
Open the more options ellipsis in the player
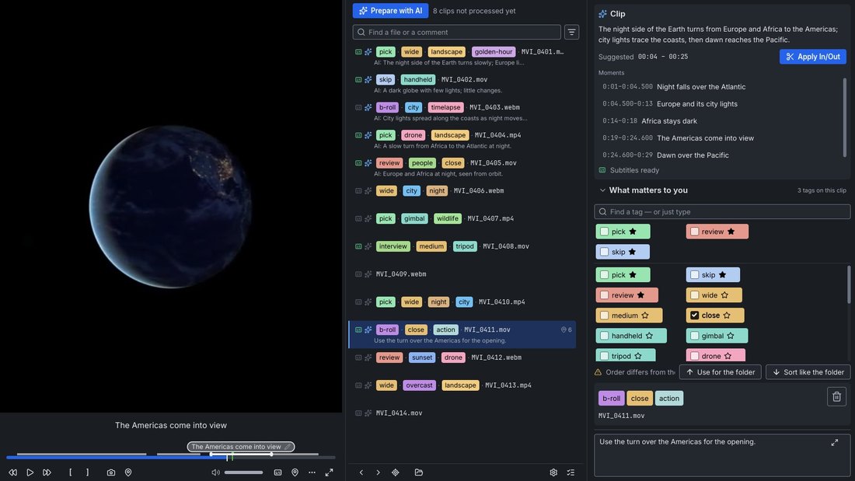point(312,472)
